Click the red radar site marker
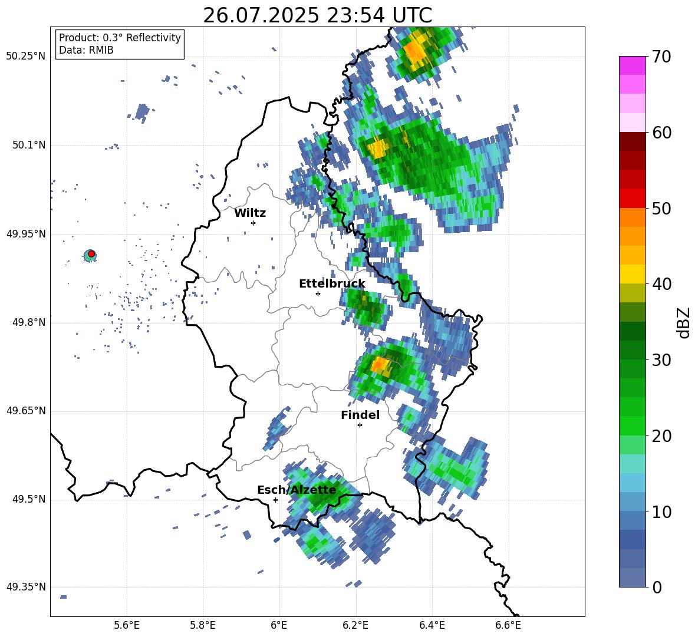 [91, 254]
